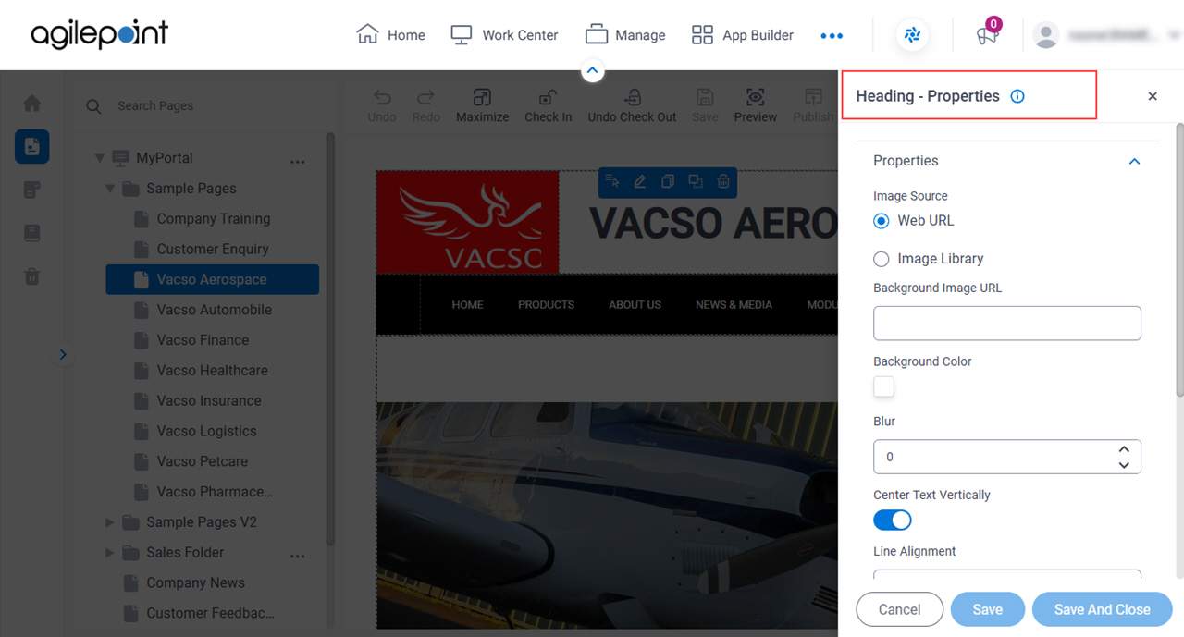Screen dimensions: 1184x637
Task: Open Work Center
Action: pyautogui.click(x=504, y=35)
